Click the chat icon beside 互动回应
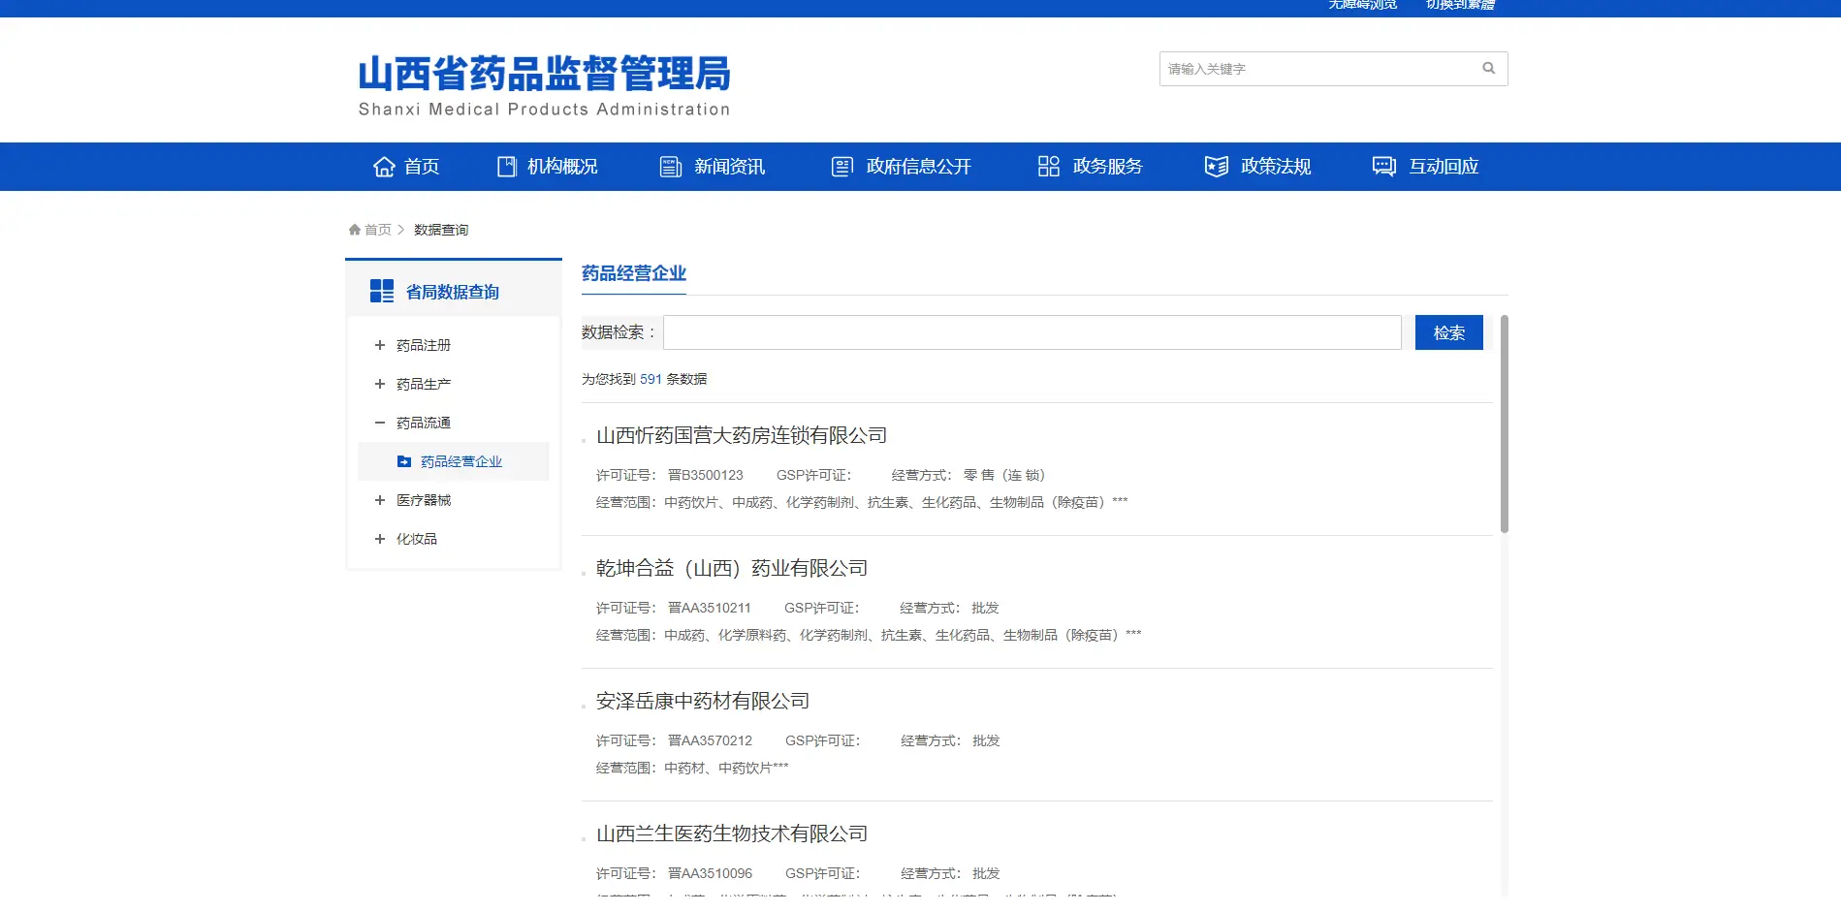Image resolution: width=1841 pixels, height=912 pixels. 1382,166
